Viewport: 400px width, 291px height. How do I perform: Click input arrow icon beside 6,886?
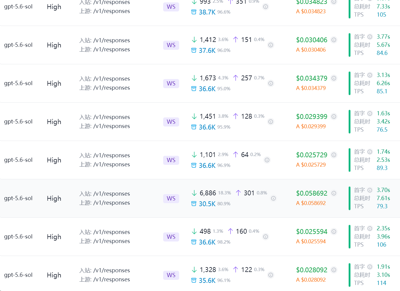194,193
